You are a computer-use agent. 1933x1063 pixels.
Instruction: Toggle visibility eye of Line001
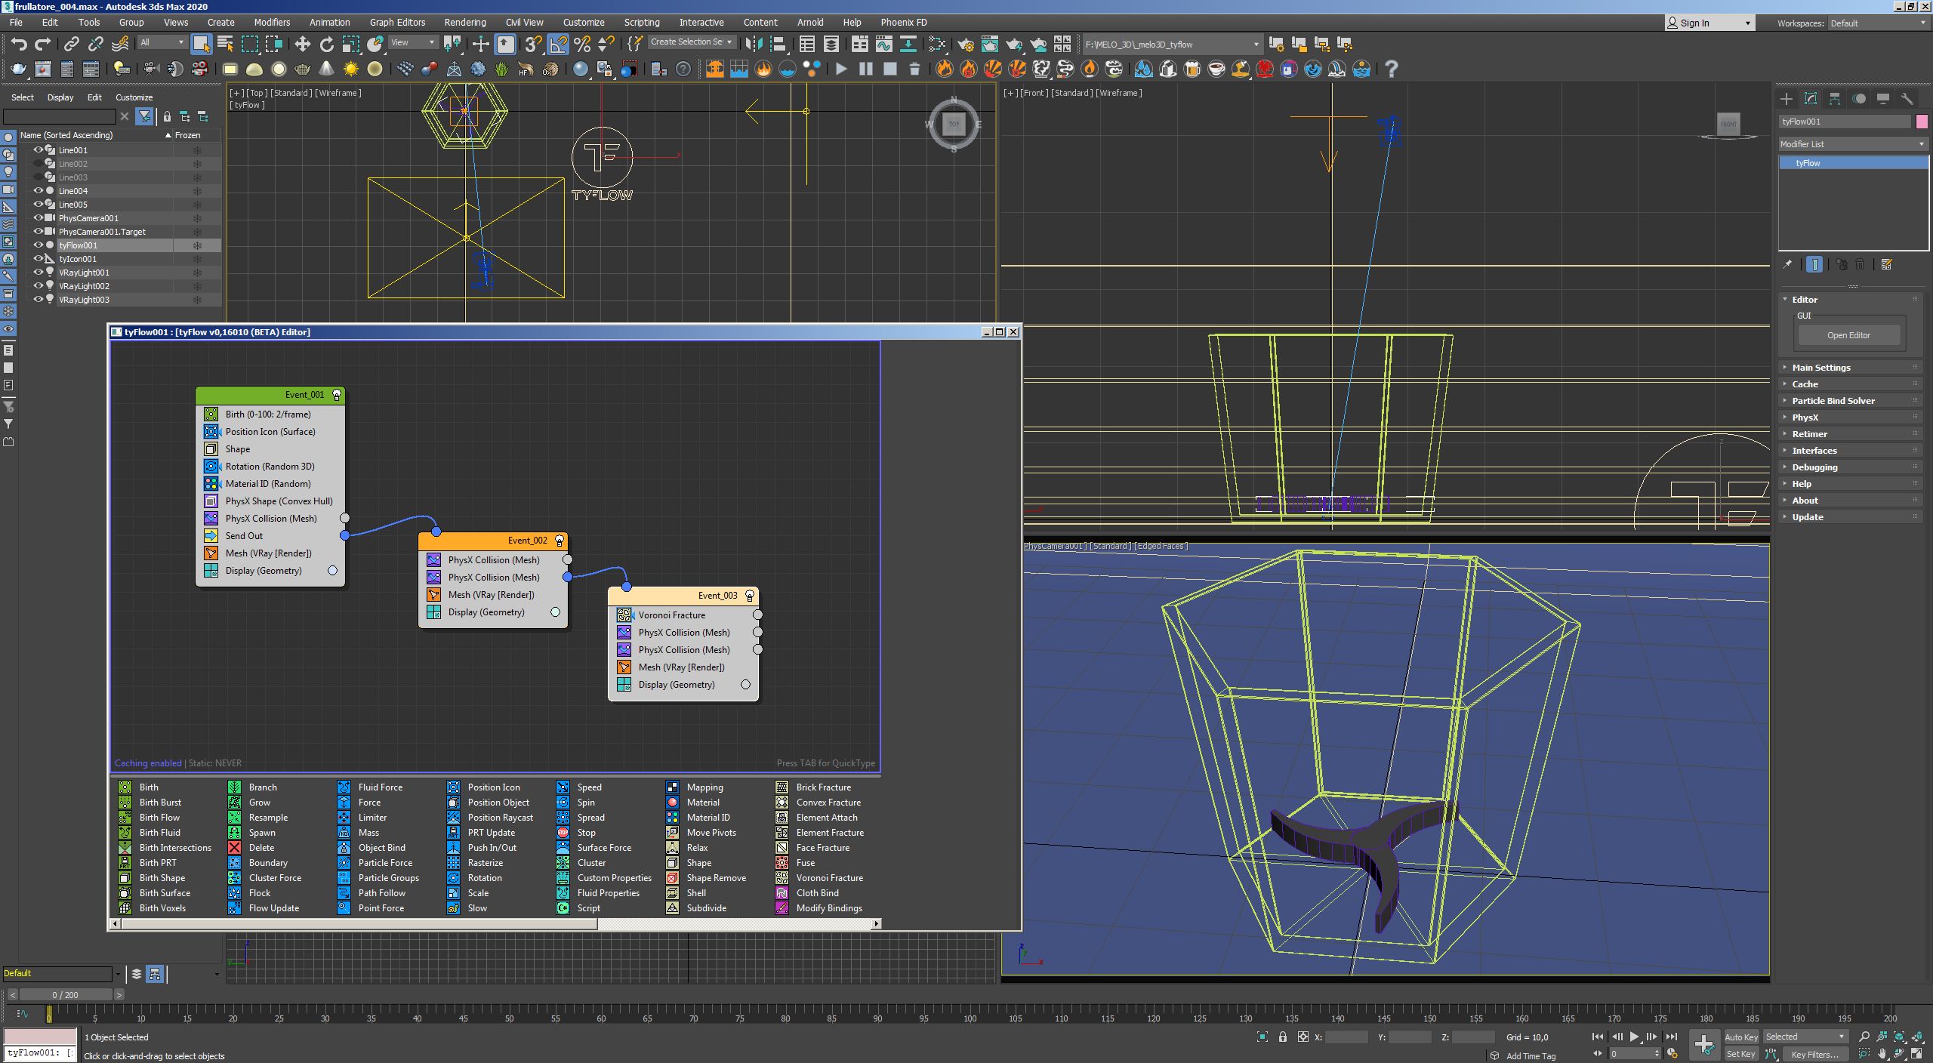pyautogui.click(x=38, y=150)
